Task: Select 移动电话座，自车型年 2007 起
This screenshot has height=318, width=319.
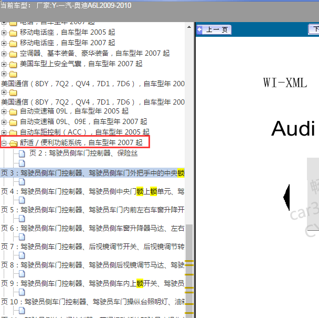Action: click(x=67, y=43)
